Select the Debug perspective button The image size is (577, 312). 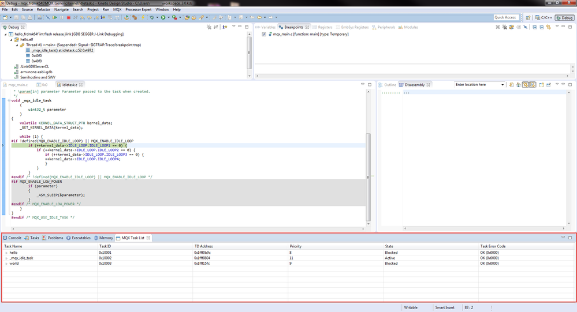564,18
